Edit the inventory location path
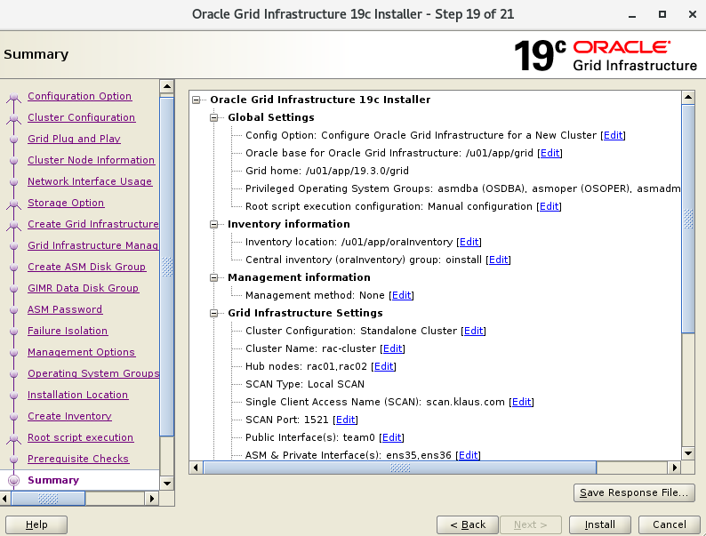 pyautogui.click(x=469, y=242)
